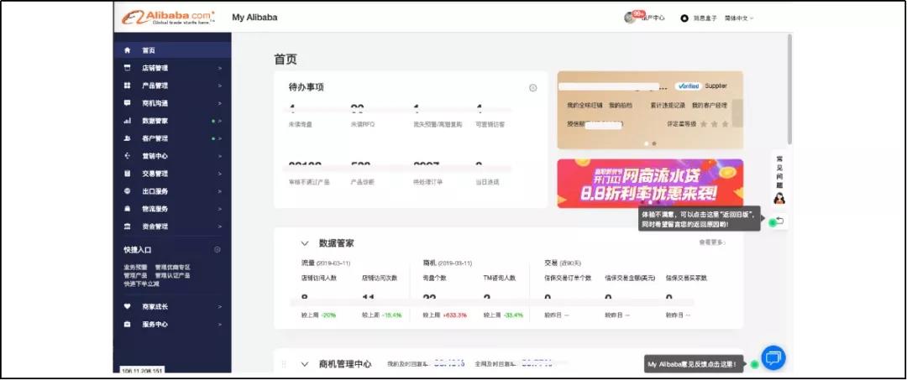Open the 快速下单立减 quick link
The width and height of the screenshot is (907, 380).
(141, 284)
